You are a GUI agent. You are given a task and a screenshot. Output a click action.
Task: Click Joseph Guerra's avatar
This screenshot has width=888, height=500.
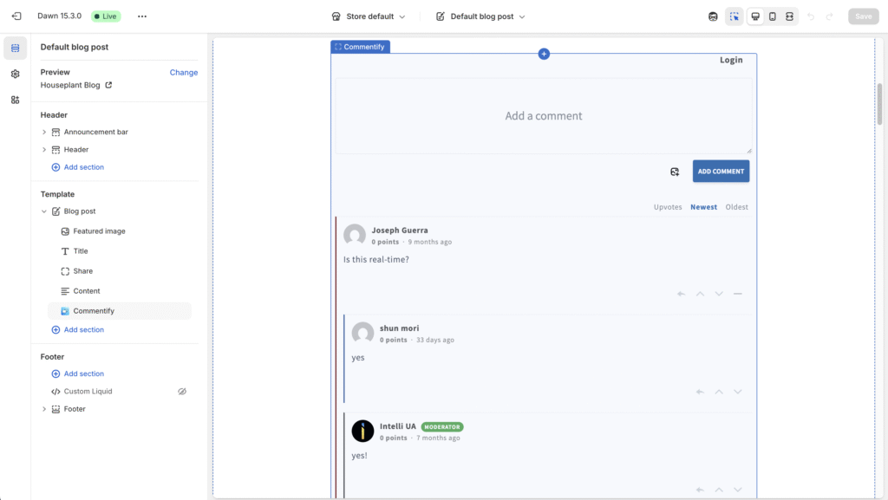pyautogui.click(x=355, y=235)
